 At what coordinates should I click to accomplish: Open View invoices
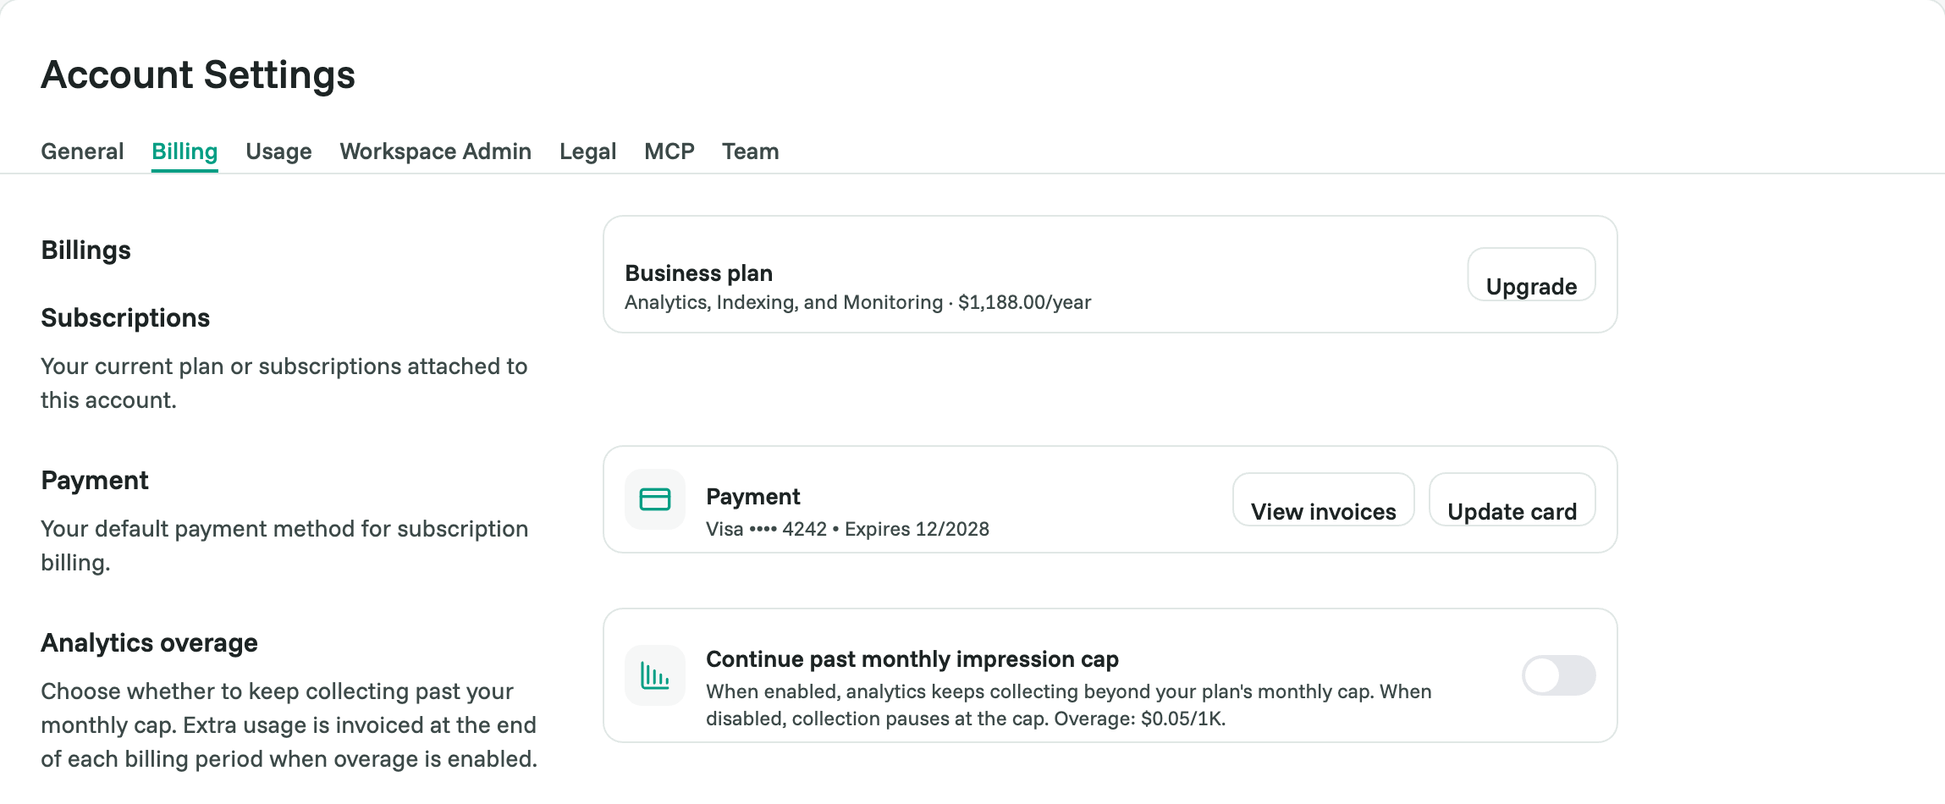pos(1323,499)
